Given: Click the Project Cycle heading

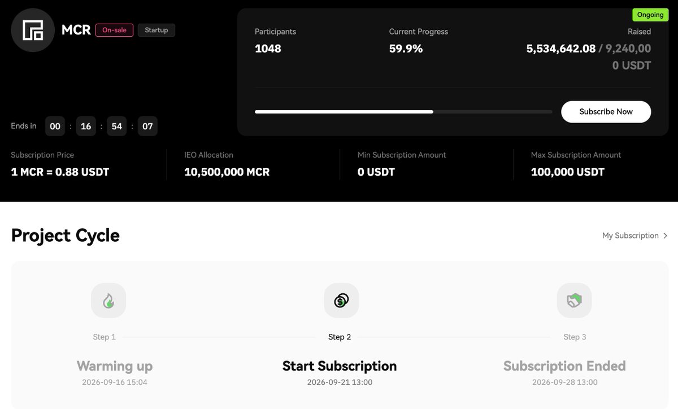Looking at the screenshot, I should click(x=65, y=236).
